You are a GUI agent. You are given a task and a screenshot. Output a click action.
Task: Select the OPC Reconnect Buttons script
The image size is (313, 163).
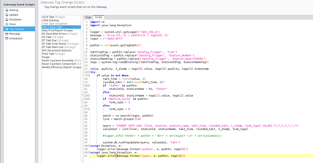(x=57, y=51)
